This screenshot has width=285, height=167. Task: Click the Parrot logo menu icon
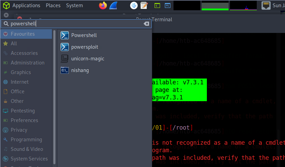(x=6, y=5)
